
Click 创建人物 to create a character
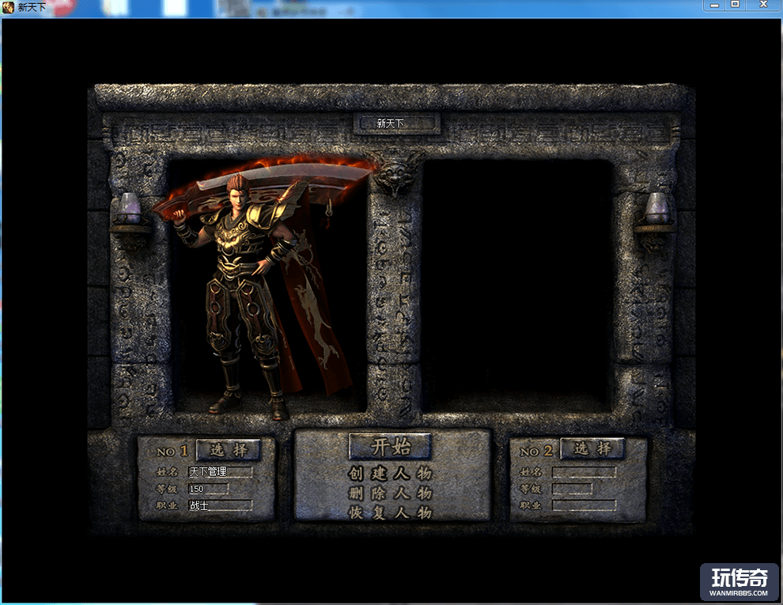(x=390, y=473)
